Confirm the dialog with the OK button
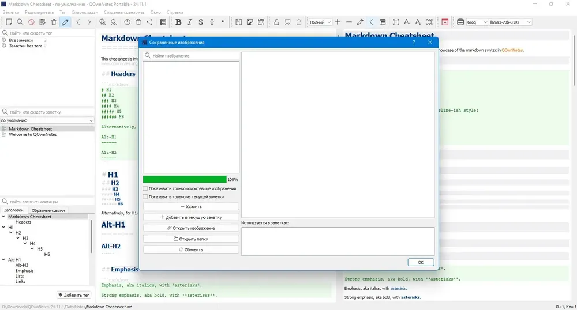Viewport: 577px width, 310px height. click(x=421, y=262)
